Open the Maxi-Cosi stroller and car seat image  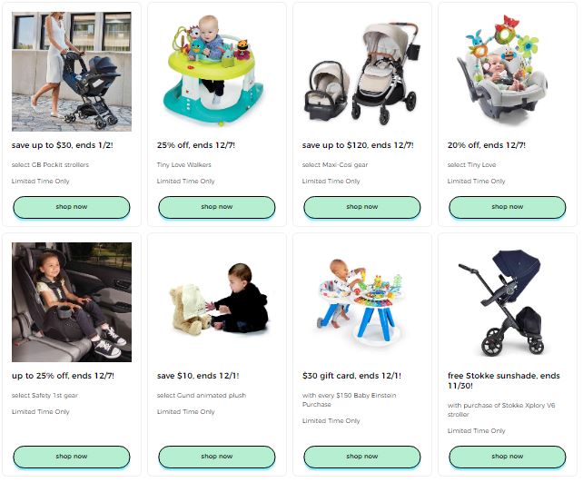pyautogui.click(x=362, y=73)
